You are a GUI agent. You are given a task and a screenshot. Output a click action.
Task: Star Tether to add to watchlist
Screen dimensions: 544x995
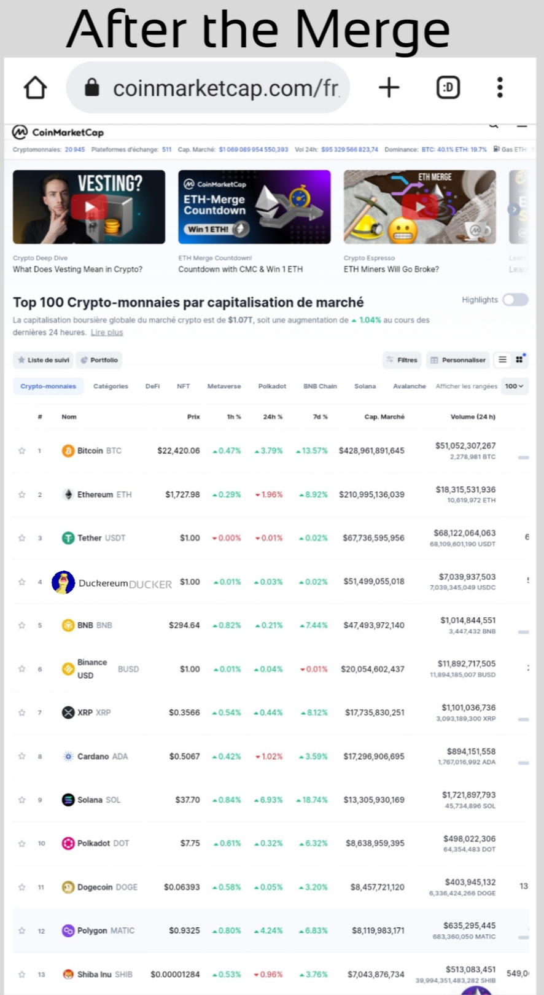pos(22,538)
